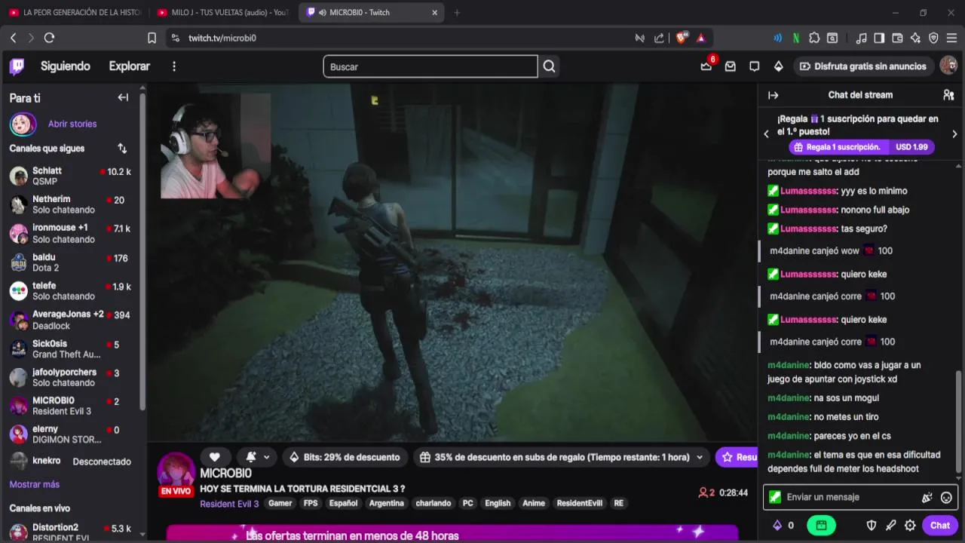Click the Get Bits diamond icon in the top bar
This screenshot has width=965, height=543.
[x=779, y=66]
